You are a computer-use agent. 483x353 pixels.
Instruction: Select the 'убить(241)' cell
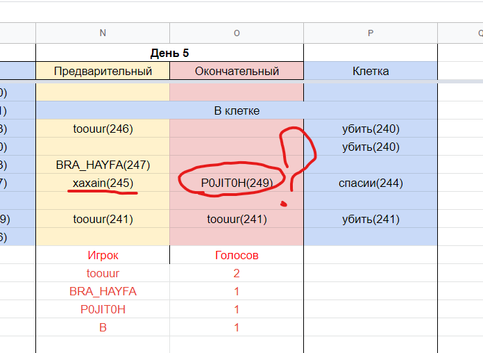tap(371, 220)
